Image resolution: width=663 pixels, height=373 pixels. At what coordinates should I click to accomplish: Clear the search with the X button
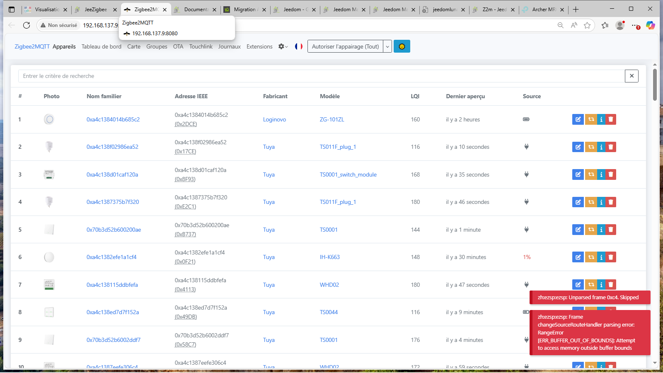(x=632, y=76)
